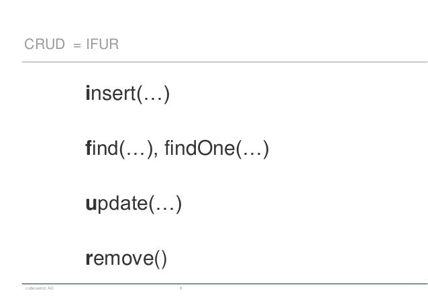Click the dark footer divider line

point(225,284)
